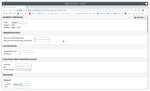Click the Maximale Anzahl Verbindungen pro Benutzer field
This screenshot has width=150, height=91.
click(x=42, y=41)
